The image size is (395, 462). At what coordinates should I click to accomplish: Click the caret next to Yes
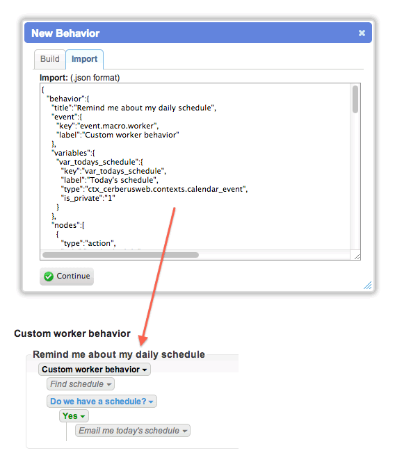point(83,416)
